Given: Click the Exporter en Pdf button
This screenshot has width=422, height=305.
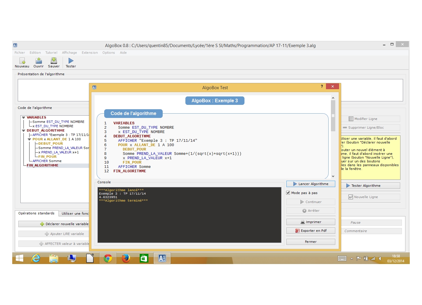Looking at the screenshot, I should (x=311, y=231).
